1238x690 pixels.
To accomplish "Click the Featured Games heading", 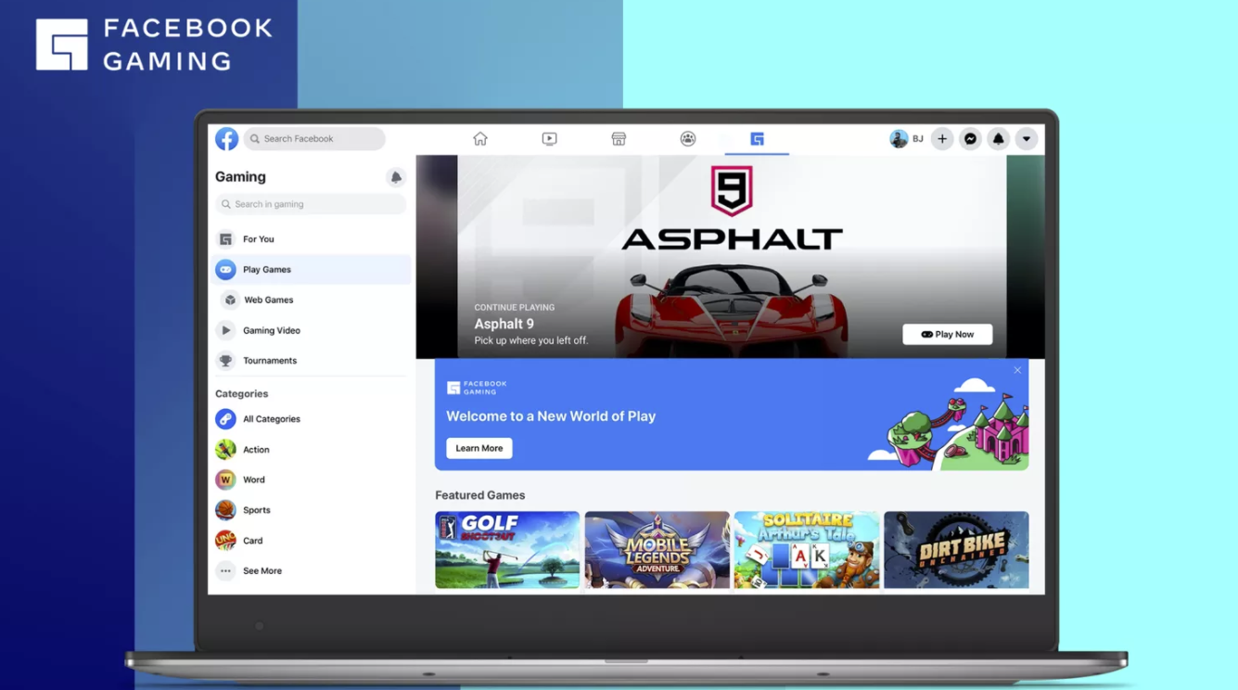I will tap(480, 495).
